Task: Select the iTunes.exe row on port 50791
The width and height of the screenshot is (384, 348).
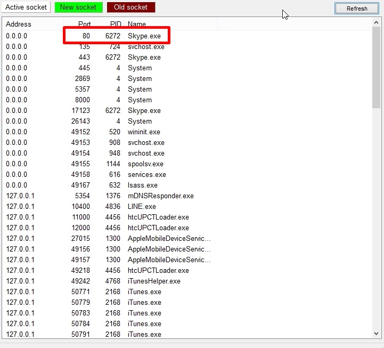Action: (187, 334)
